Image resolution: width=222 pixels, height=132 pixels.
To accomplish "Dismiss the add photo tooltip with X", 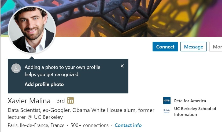I will click(x=122, y=66).
